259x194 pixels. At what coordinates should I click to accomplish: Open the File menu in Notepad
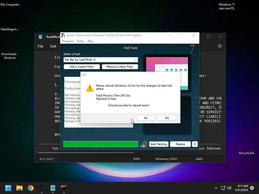point(40,46)
